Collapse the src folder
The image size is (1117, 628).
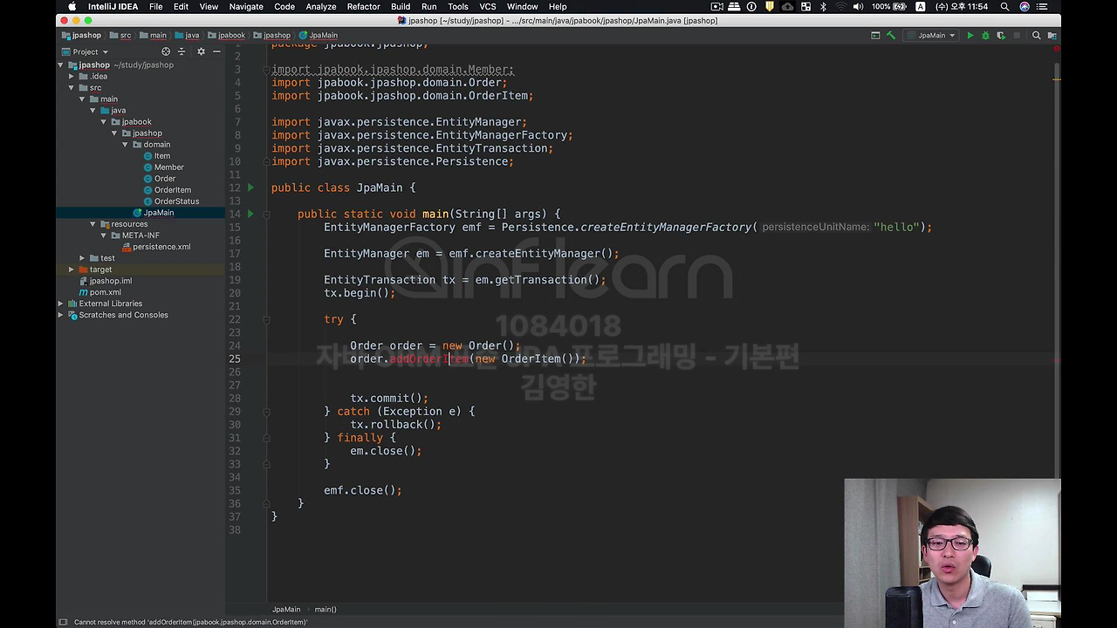[72, 88]
